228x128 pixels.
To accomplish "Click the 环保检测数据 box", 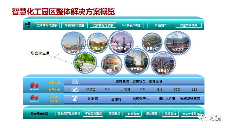I will coord(93,113).
